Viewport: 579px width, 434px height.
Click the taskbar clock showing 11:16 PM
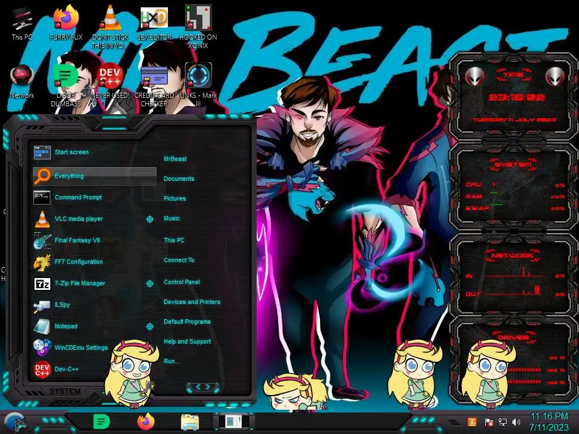click(549, 422)
